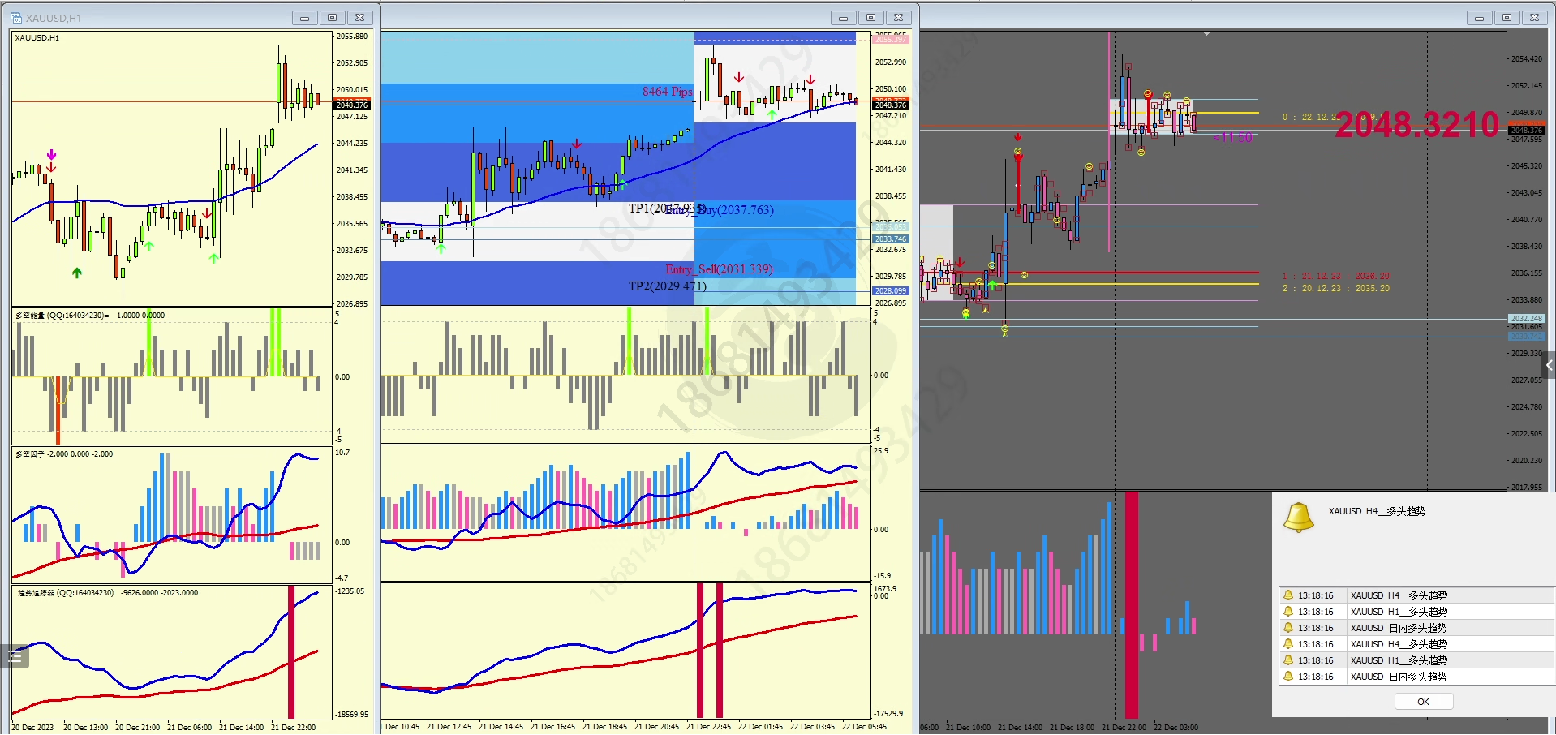This screenshot has width=1556, height=735.
Task: Click the '多空因子 -2.000 0.000 -2.000' indicator label
Action: [x=64, y=454]
